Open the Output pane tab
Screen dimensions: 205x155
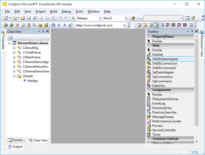tap(15, 146)
